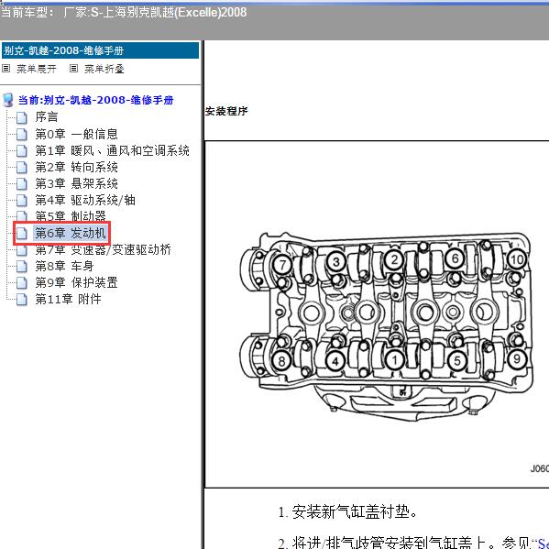Screen dimensions: 549x549
Task: Click the page icon next to 第9章 保护装置
Action: click(22, 283)
